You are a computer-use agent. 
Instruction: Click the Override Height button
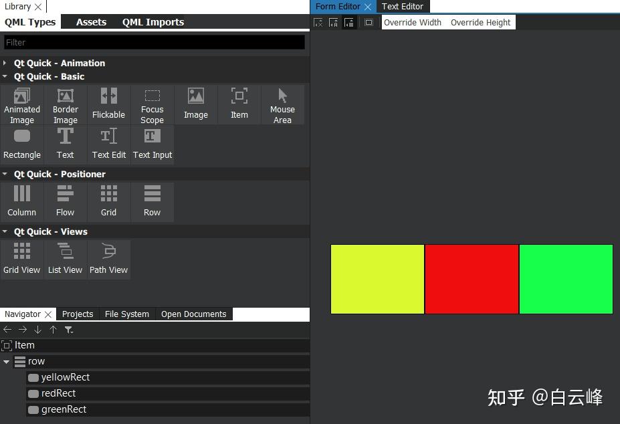[480, 22]
